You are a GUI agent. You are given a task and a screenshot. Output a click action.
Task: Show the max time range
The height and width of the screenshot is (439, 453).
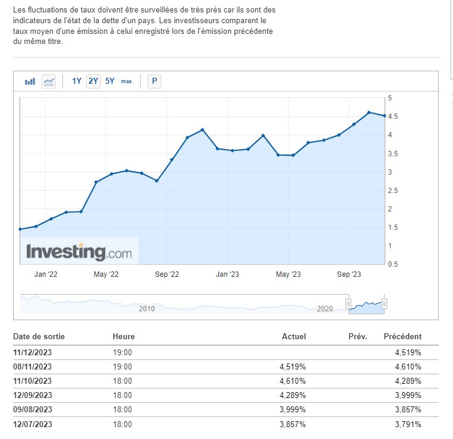pyautogui.click(x=126, y=81)
